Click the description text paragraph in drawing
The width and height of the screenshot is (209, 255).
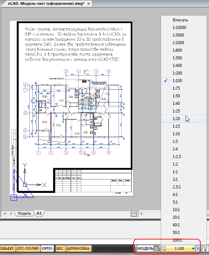click(x=76, y=44)
